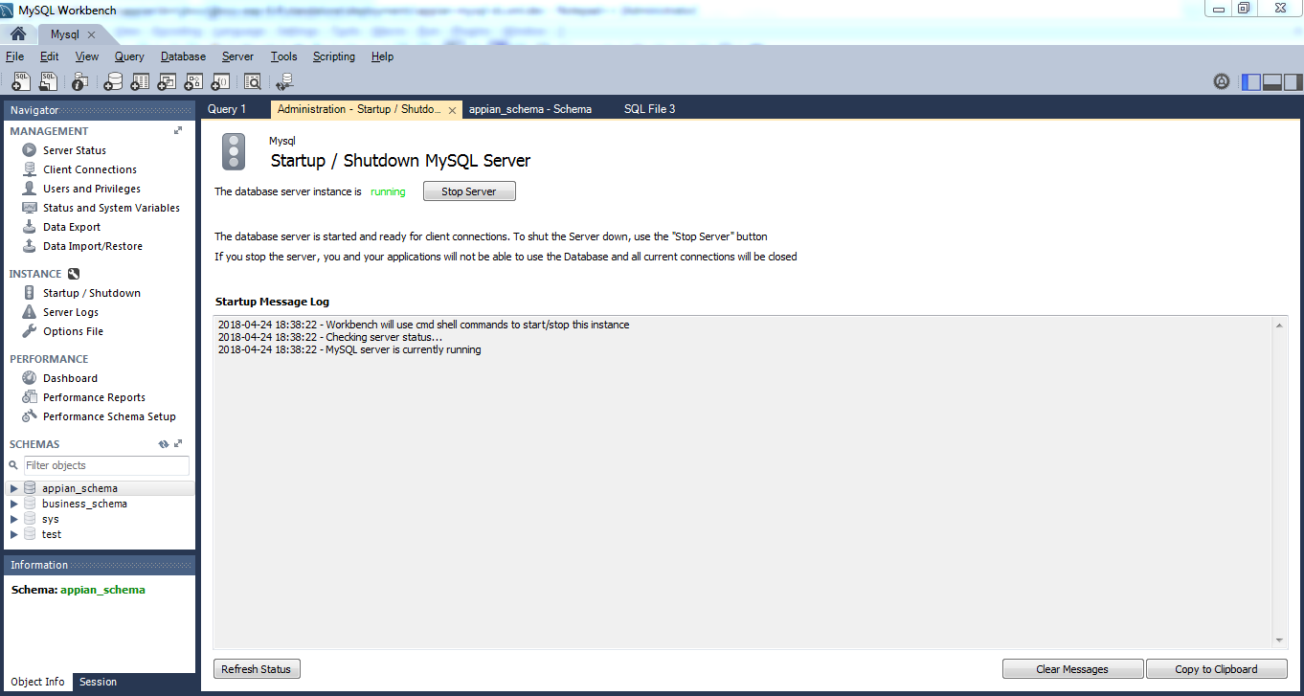The width and height of the screenshot is (1304, 696).
Task: Go to the Workbench home screen icon
Action: point(18,34)
